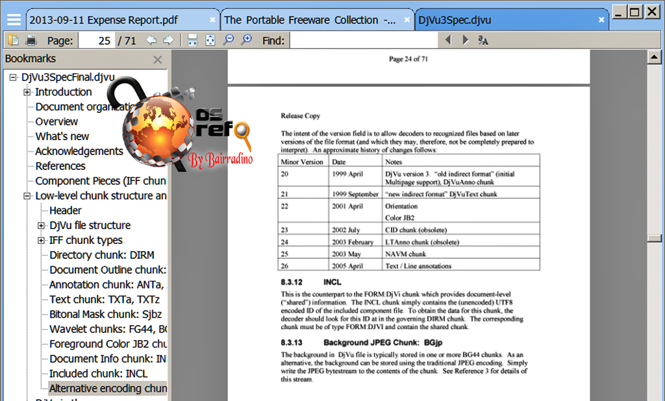
Task: Select Fit a Single Page icon
Action: (210, 40)
